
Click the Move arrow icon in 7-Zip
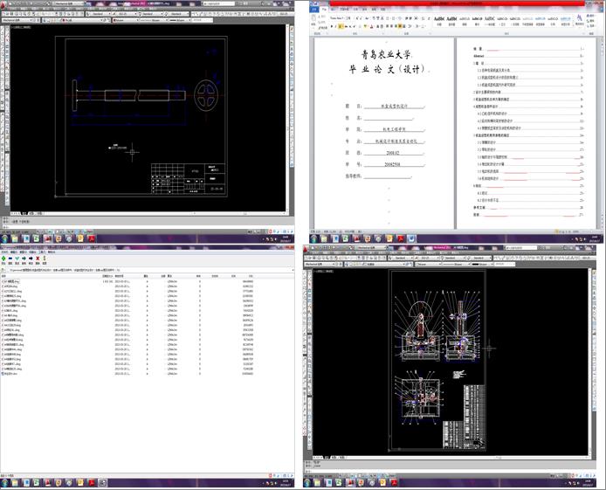tap(31, 259)
